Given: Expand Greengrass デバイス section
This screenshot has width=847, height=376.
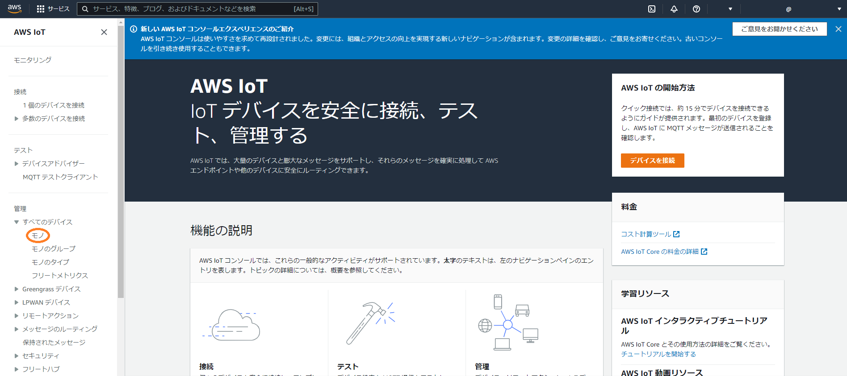Looking at the screenshot, I should click(x=17, y=289).
